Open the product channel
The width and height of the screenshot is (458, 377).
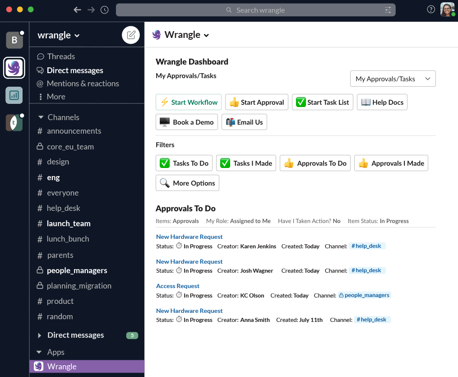[60, 301]
